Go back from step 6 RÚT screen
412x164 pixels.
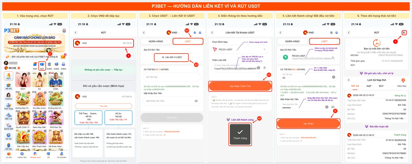[x=349, y=33]
